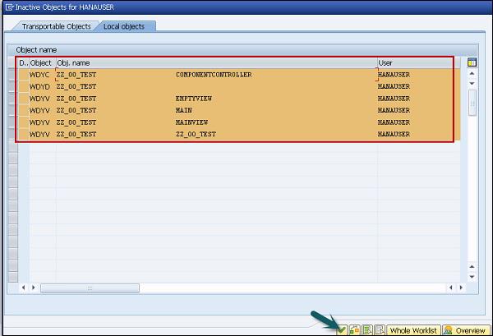This screenshot has width=493, height=336.
Task: Click the green checkmark Continue button
Action: (341, 329)
